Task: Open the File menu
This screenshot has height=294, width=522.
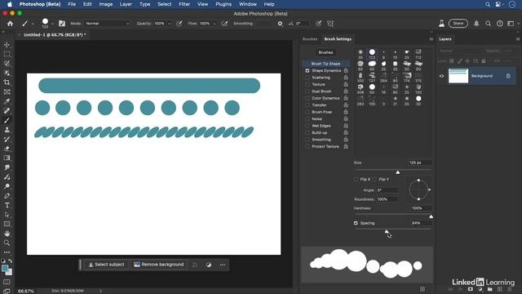Action: coord(72,4)
